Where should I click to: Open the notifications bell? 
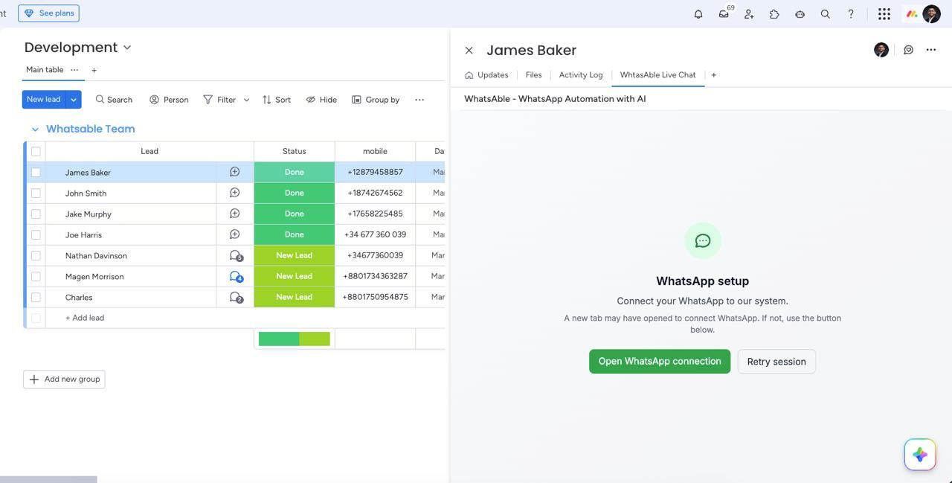pos(698,13)
